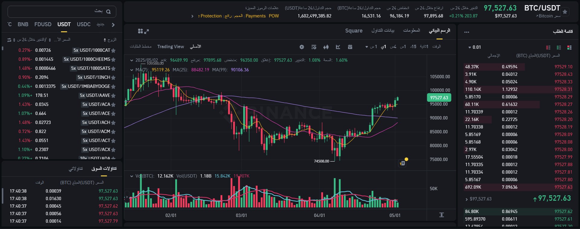The height and width of the screenshot is (229, 580).
Task: Select the 4س chart interval
Action: [393, 47]
